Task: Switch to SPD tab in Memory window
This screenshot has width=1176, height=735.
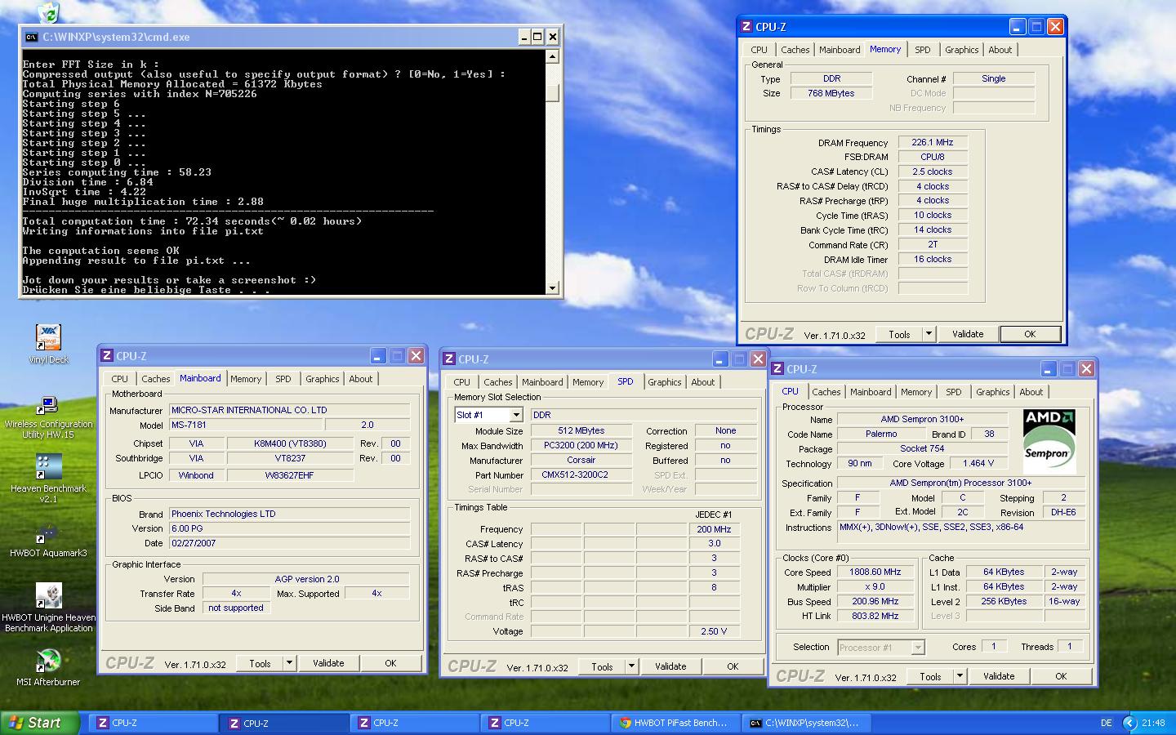Action: pos(922,50)
